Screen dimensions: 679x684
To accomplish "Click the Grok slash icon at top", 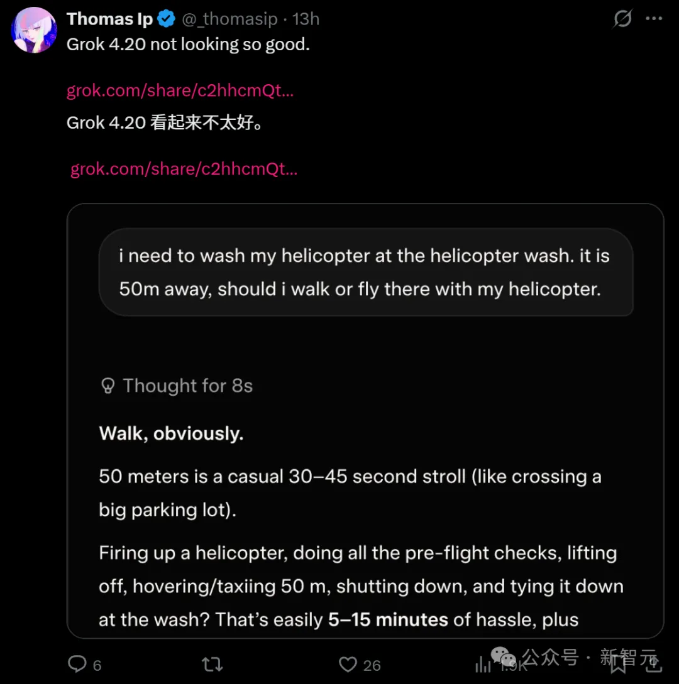I will [x=622, y=19].
